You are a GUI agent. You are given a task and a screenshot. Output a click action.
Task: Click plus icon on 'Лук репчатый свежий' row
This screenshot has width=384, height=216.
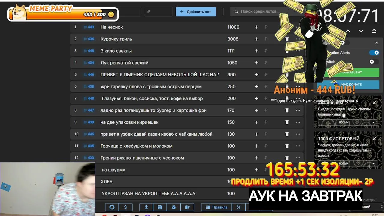pos(256,63)
